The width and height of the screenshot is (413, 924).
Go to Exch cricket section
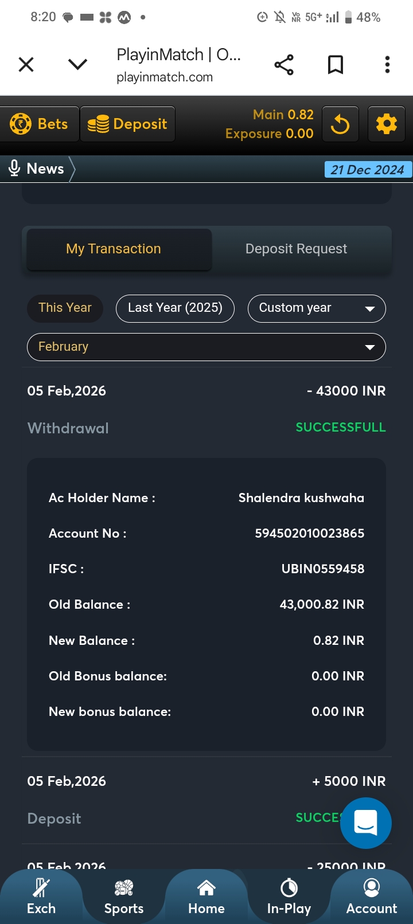point(41,897)
